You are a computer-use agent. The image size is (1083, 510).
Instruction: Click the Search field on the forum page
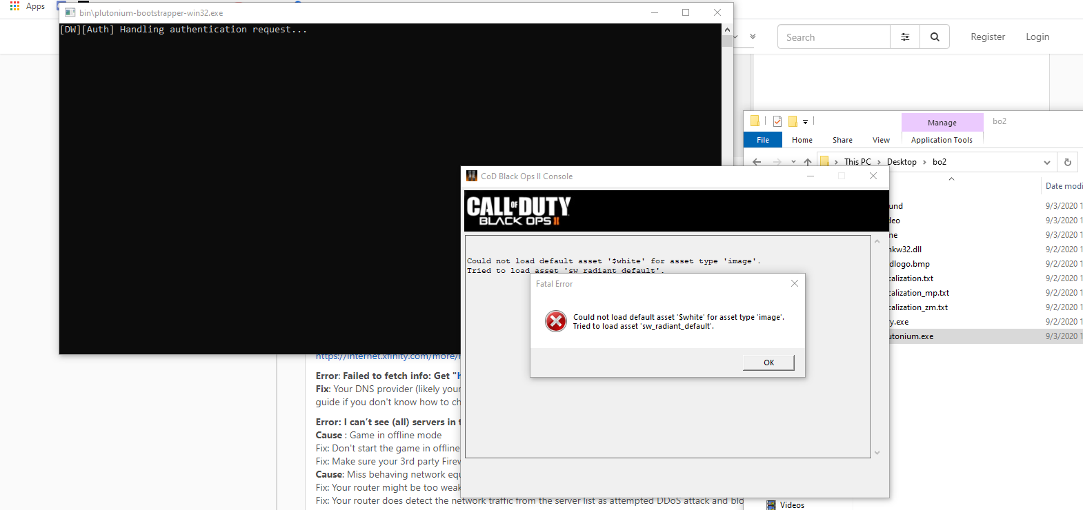pos(834,37)
